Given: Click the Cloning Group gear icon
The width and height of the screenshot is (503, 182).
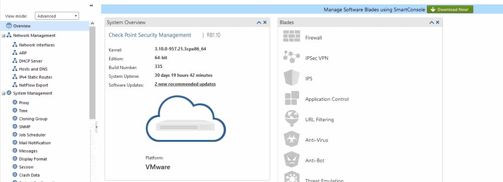Looking at the screenshot, I should 14,118.
